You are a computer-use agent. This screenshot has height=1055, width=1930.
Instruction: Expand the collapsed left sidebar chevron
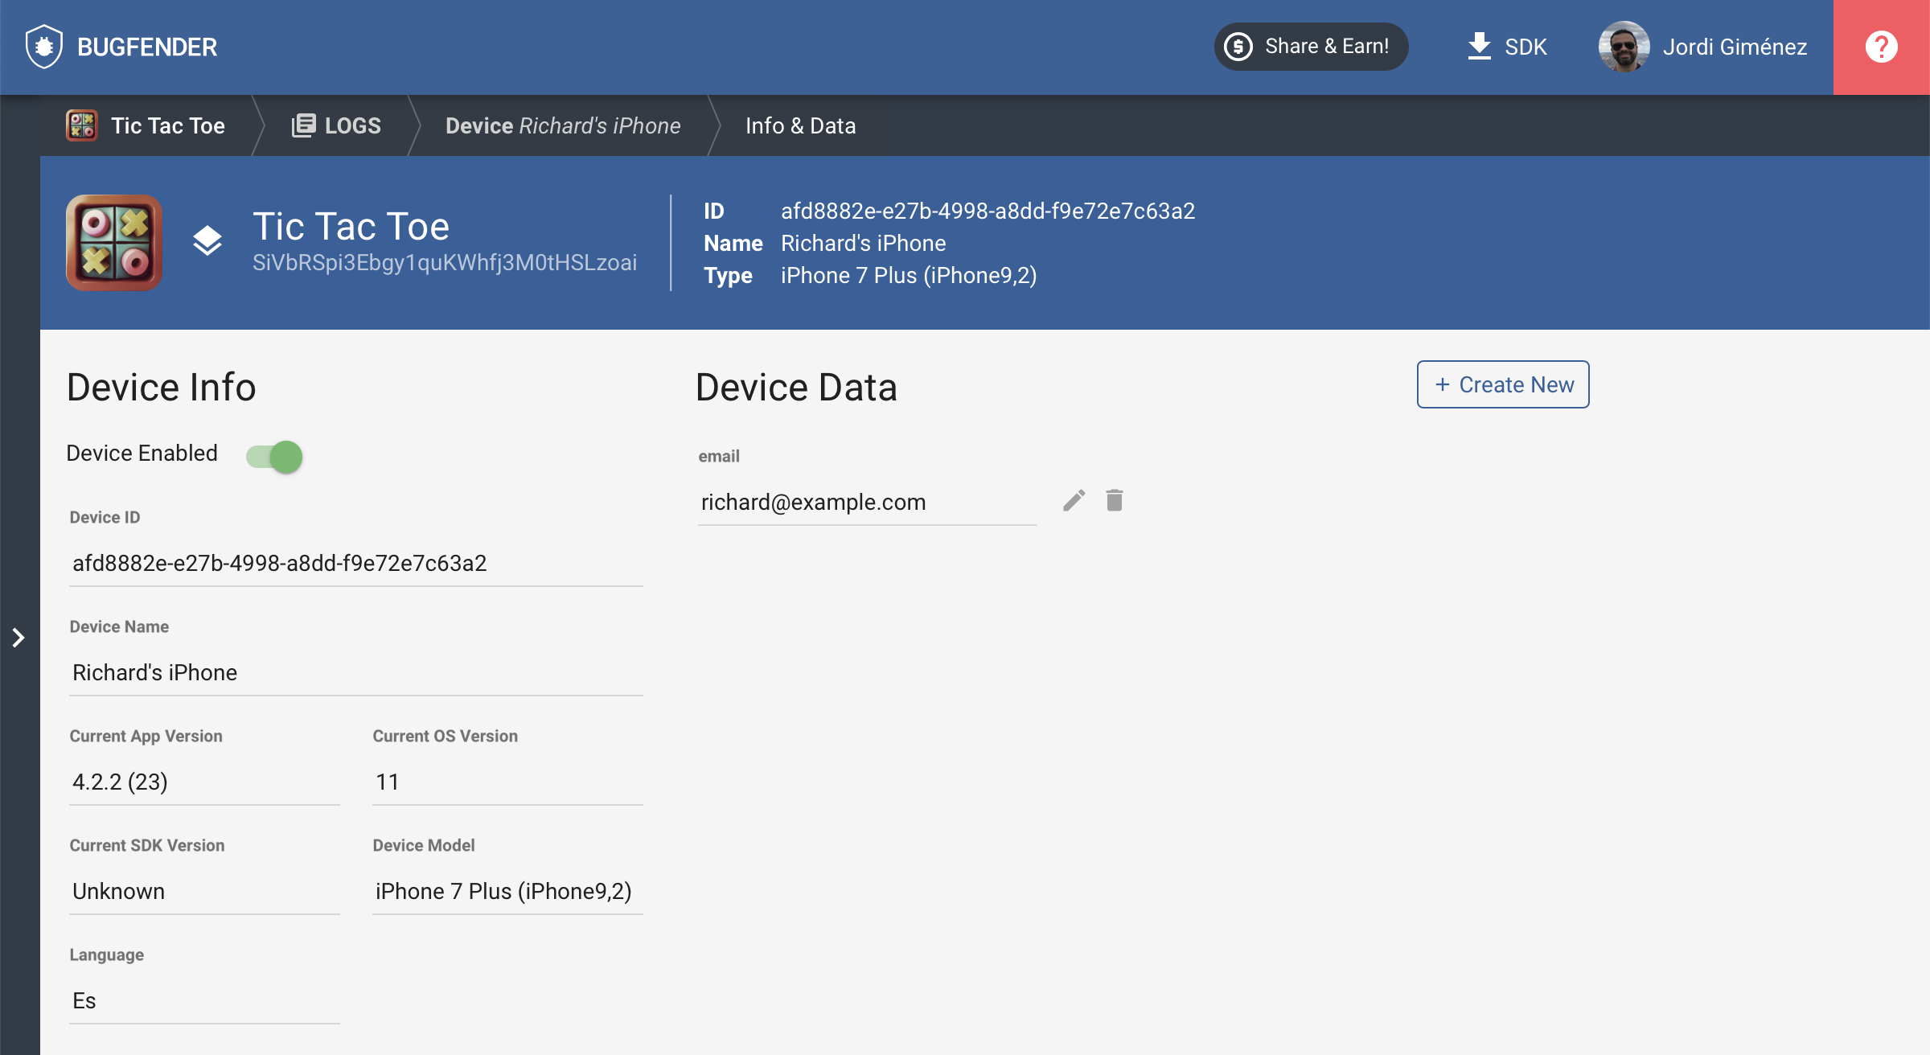pyautogui.click(x=18, y=638)
